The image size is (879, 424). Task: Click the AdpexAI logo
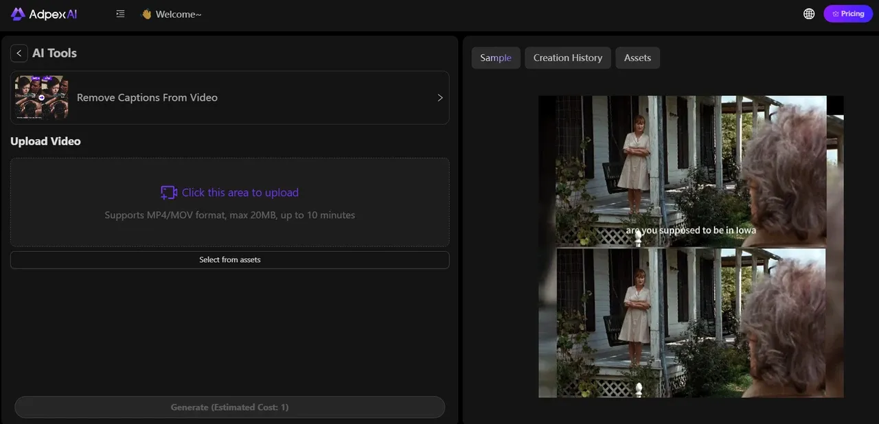(43, 14)
